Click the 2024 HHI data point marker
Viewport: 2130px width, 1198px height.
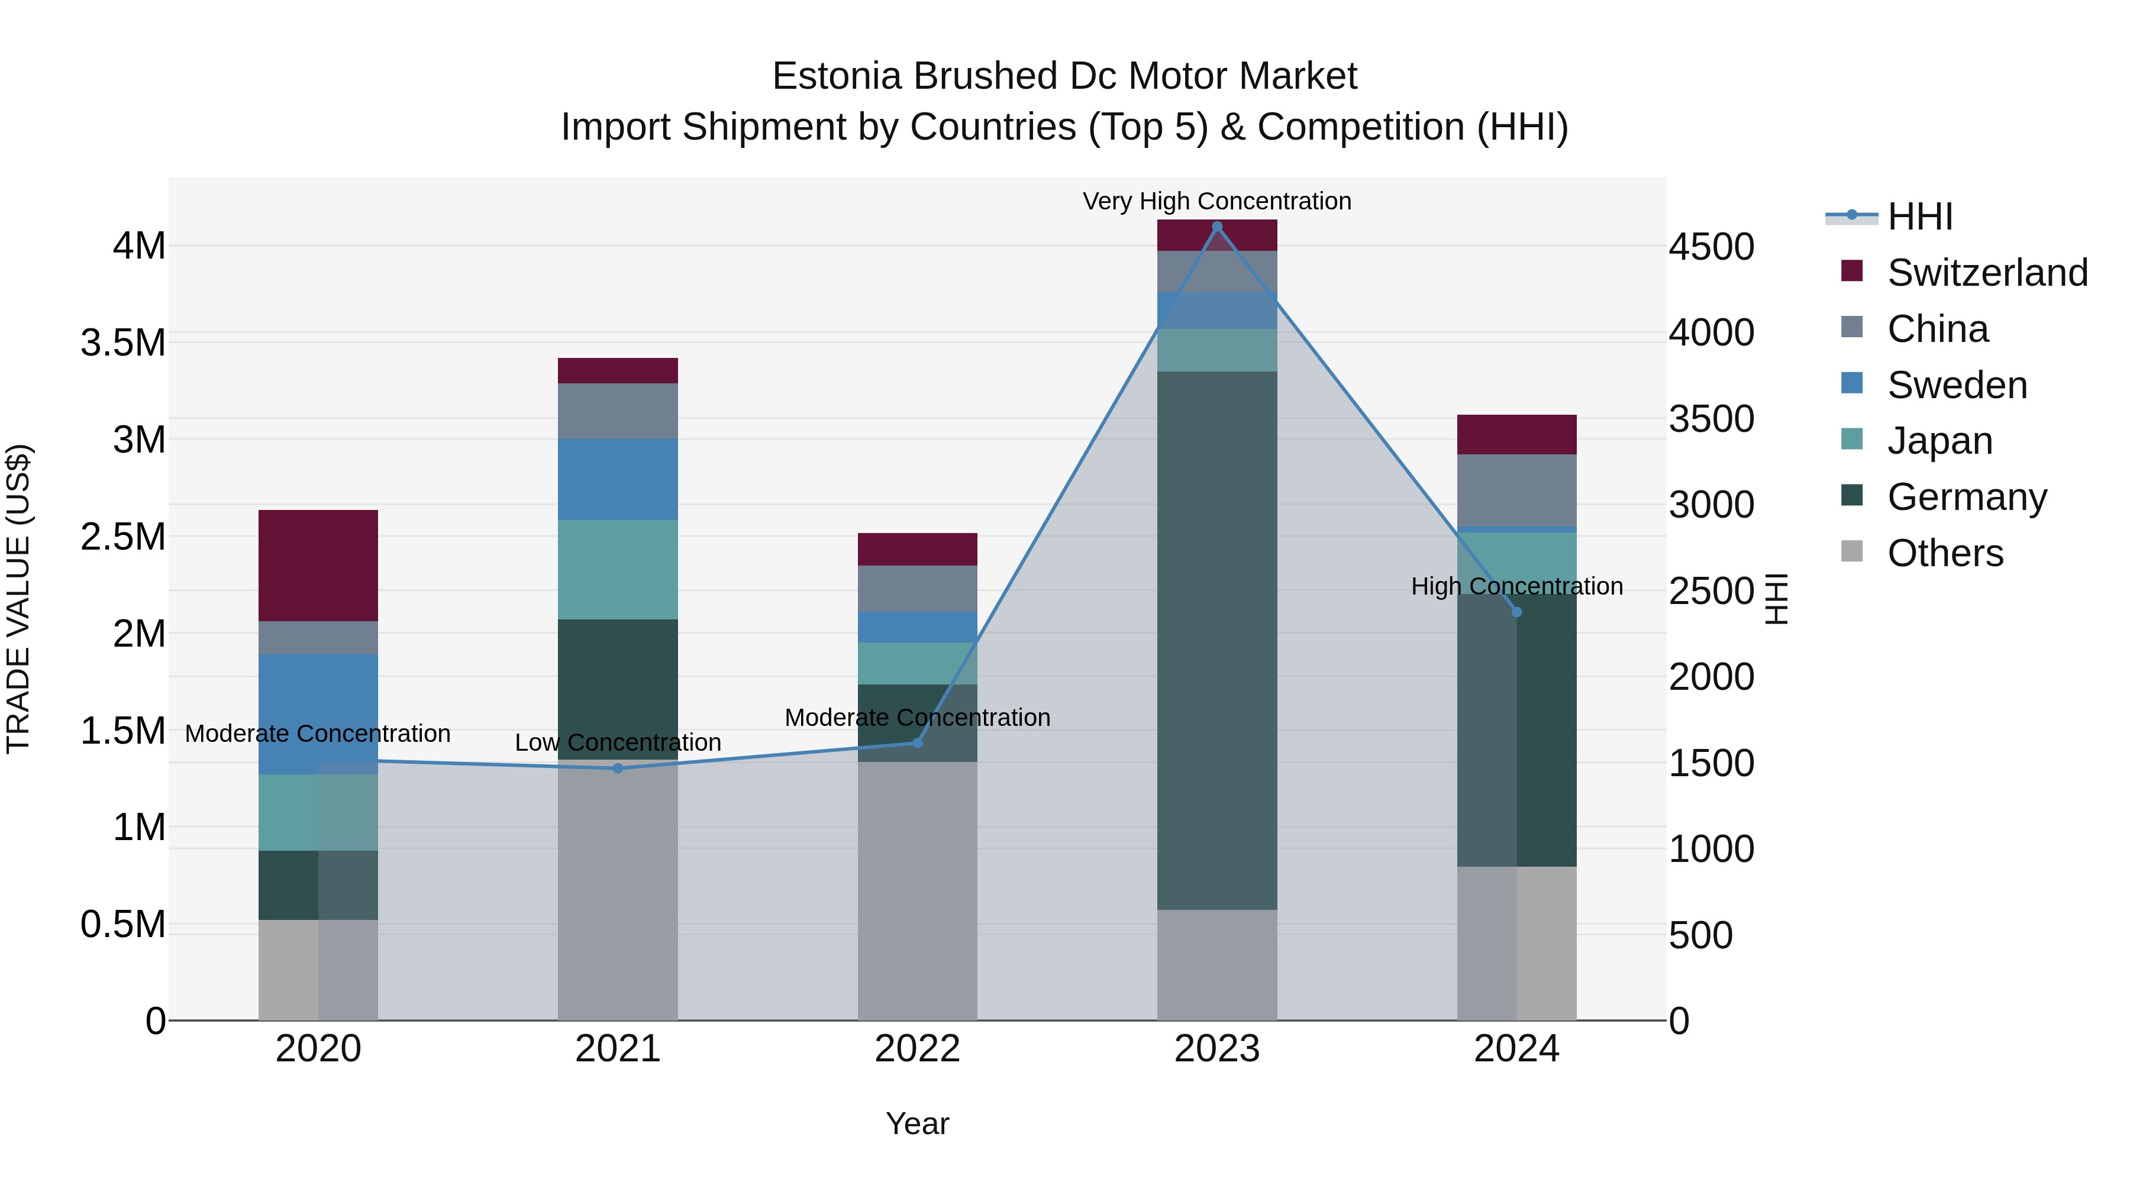1516,612
